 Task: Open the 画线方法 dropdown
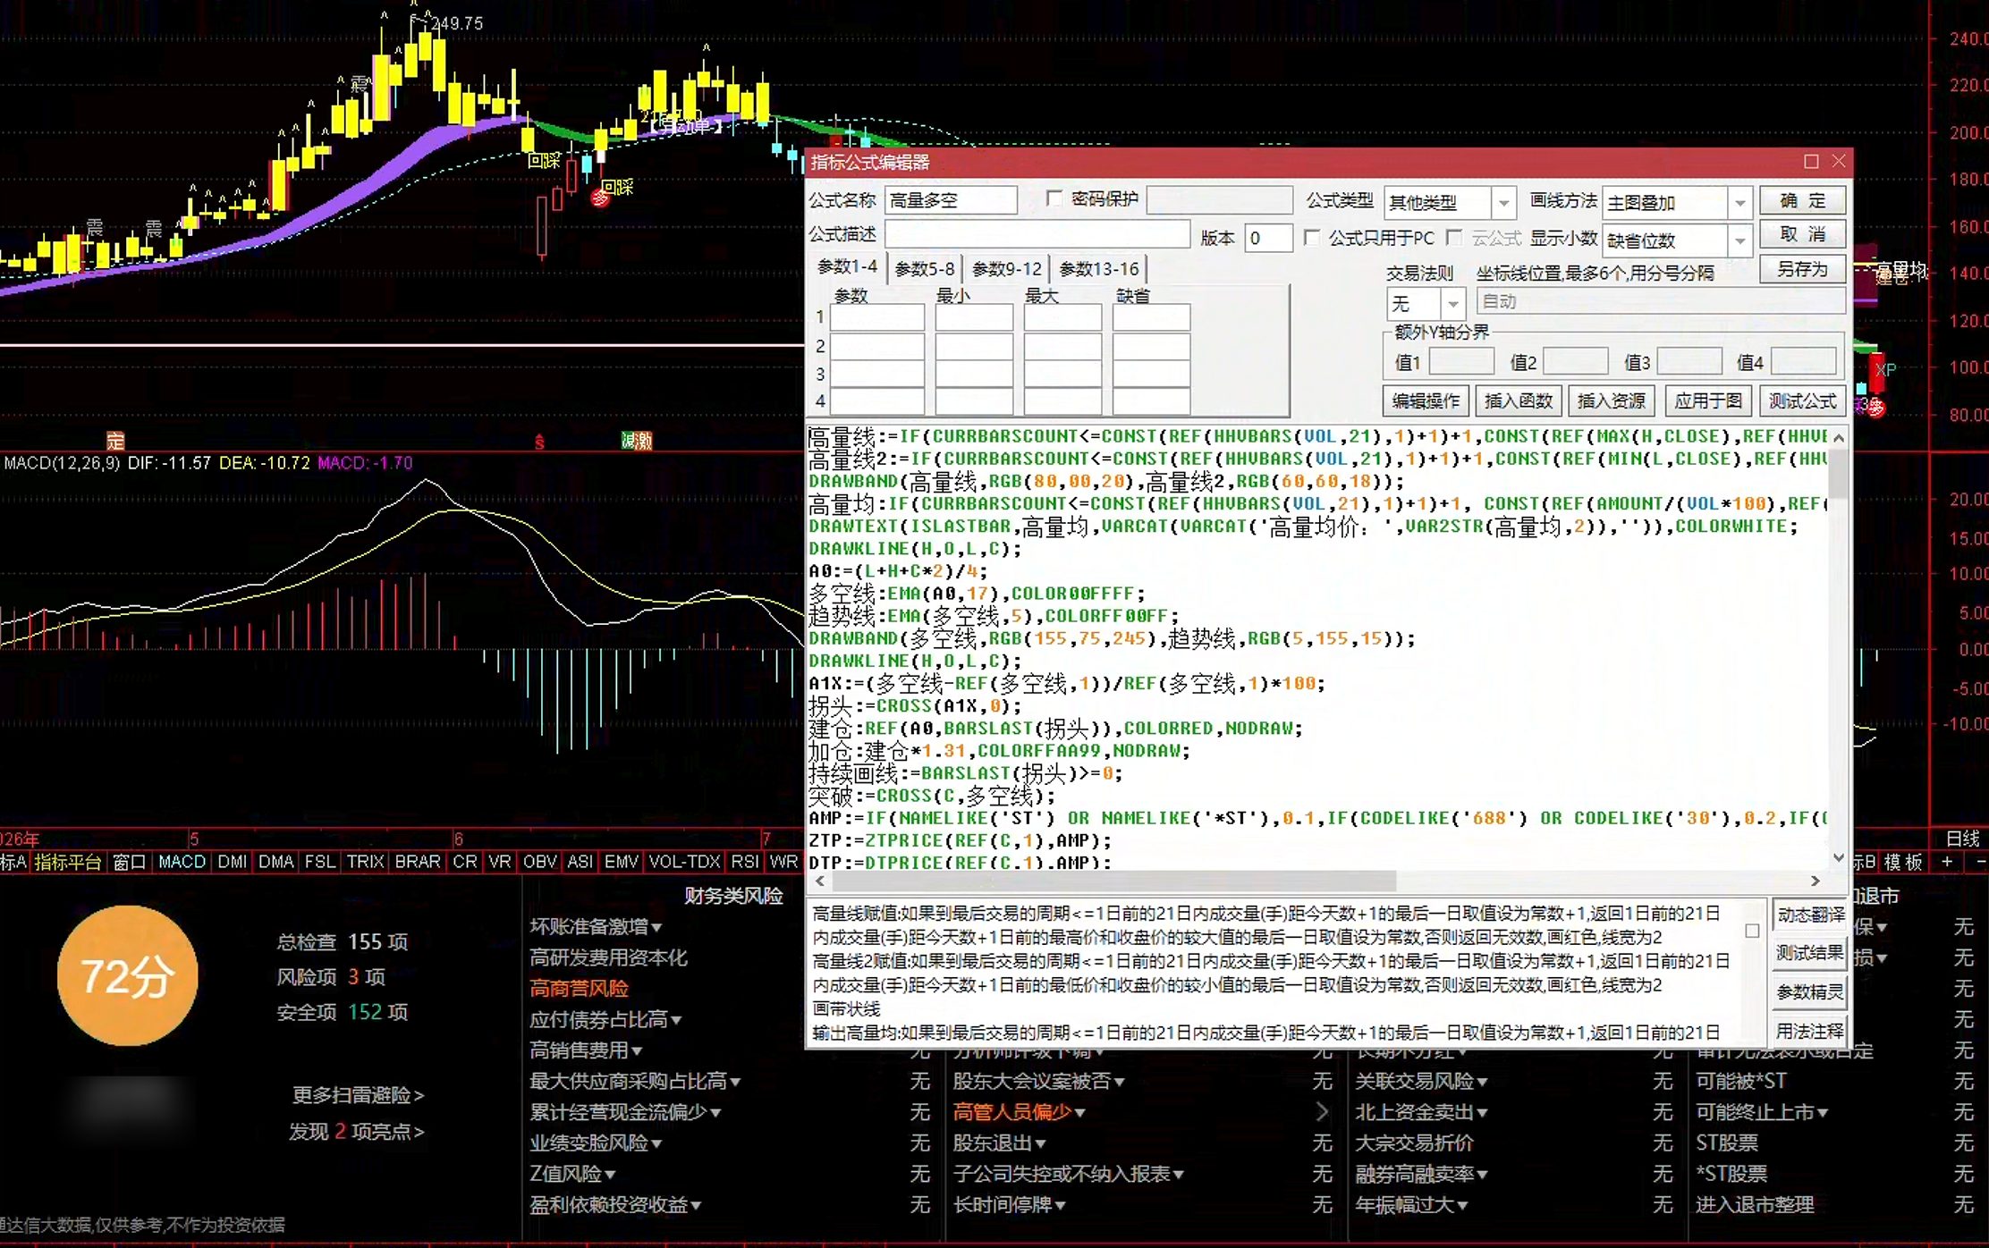point(1739,203)
